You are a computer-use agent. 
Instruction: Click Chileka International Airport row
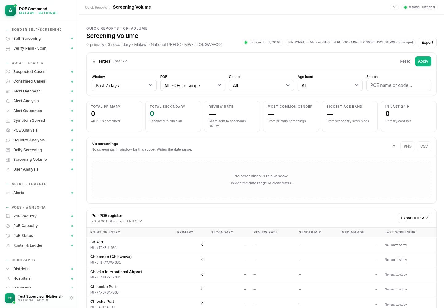[261, 274]
